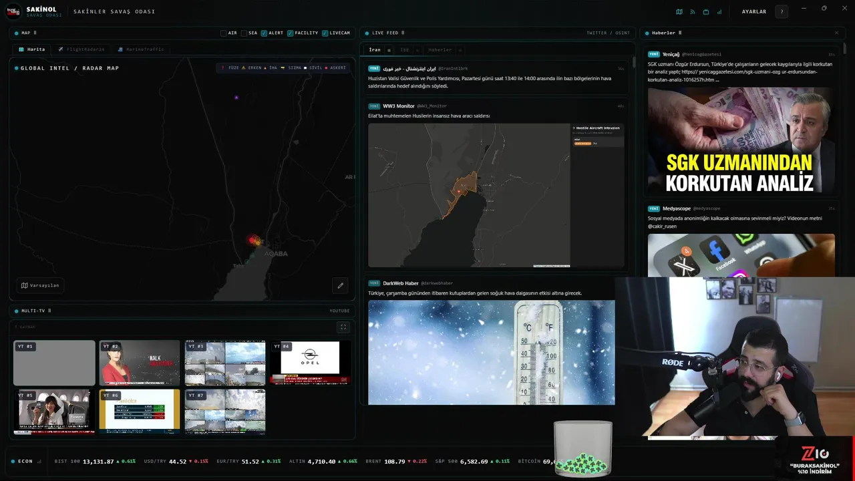Screen dimensions: 855x481
Task: Enable the SEA layer checkbox
Action: [x=244, y=33]
